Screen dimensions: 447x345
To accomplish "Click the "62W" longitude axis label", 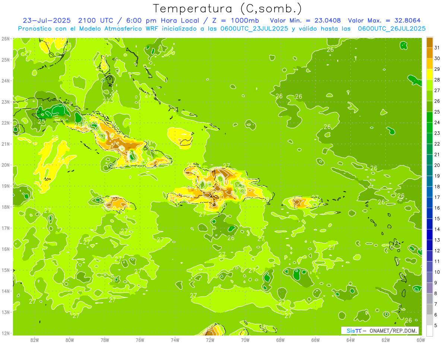I will 386,340.
